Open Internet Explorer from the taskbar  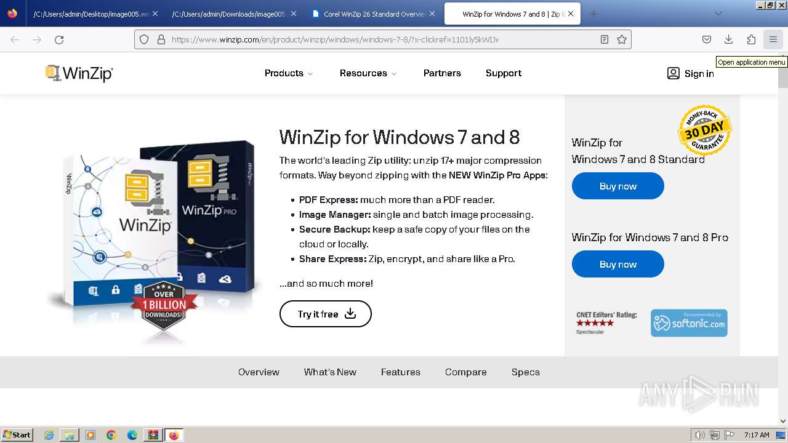coord(49,435)
